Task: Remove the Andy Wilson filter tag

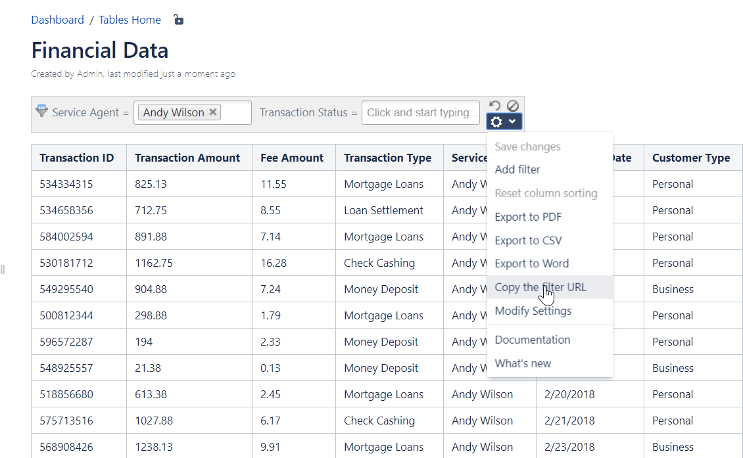Action: tap(213, 112)
